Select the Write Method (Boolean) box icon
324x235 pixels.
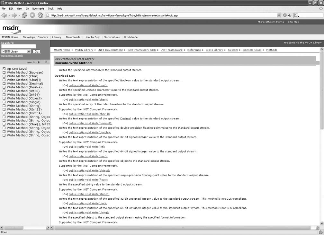point(4,73)
